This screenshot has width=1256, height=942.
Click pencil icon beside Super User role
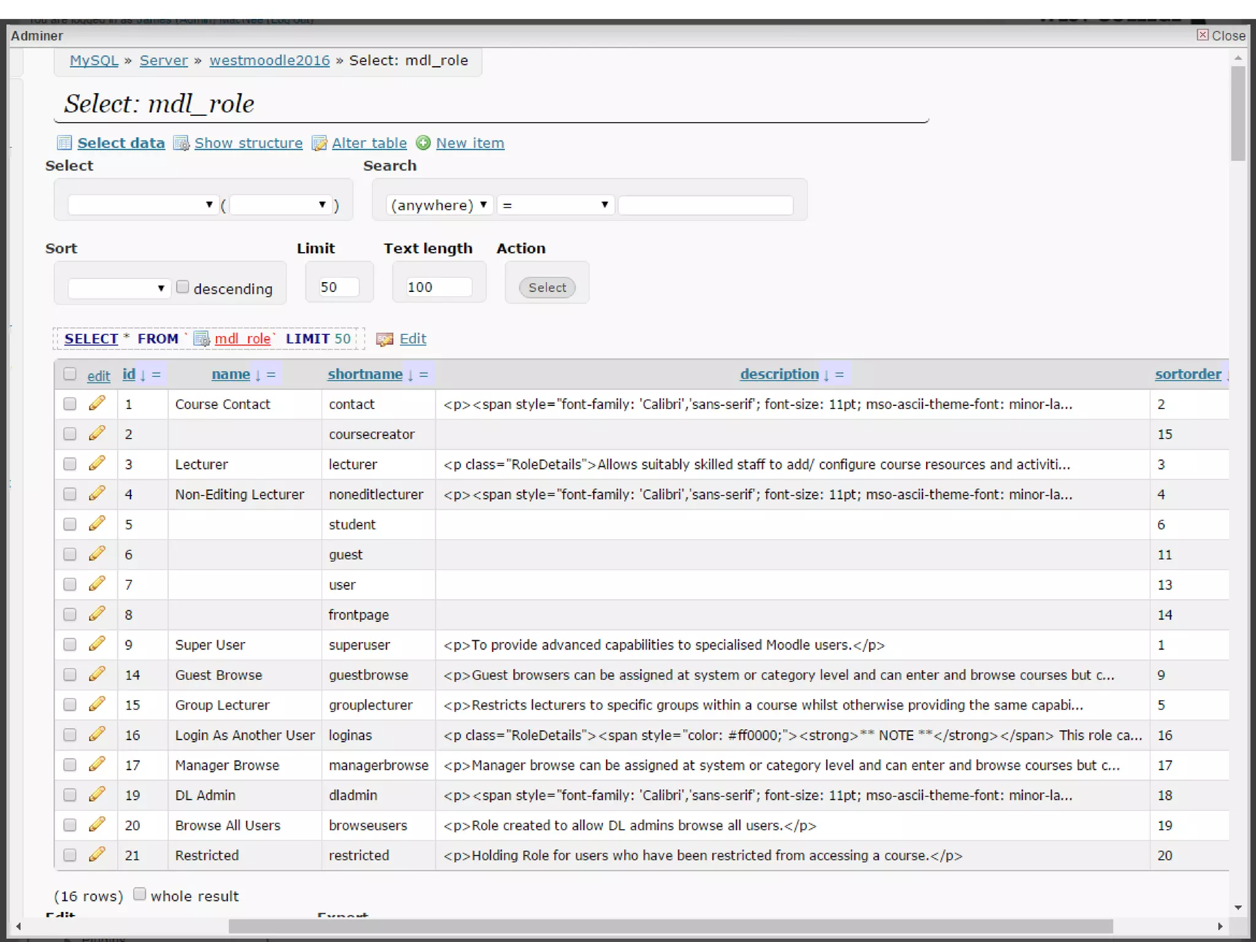click(97, 644)
